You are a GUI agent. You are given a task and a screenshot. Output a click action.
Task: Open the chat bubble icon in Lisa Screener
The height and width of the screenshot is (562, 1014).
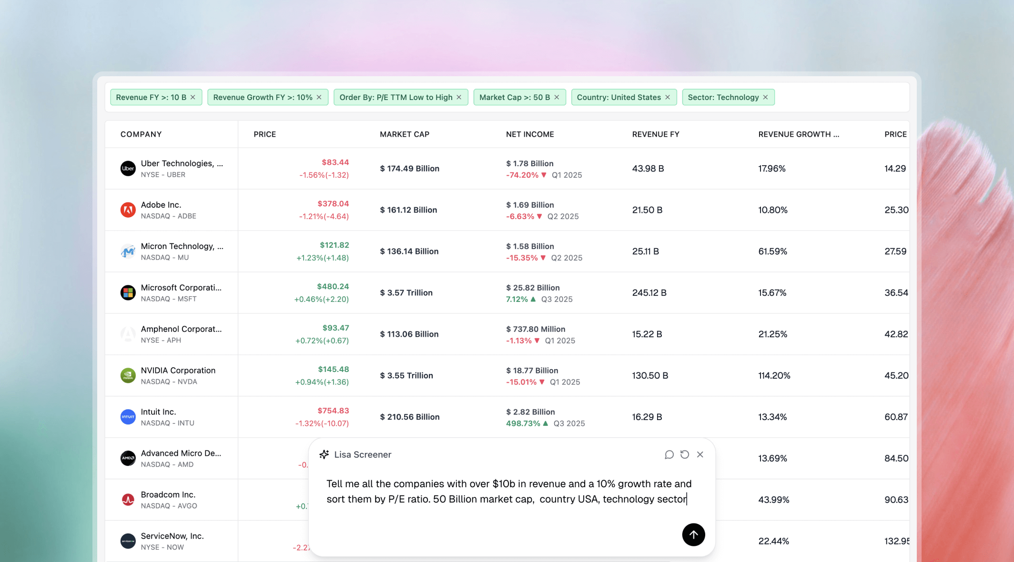tap(669, 454)
